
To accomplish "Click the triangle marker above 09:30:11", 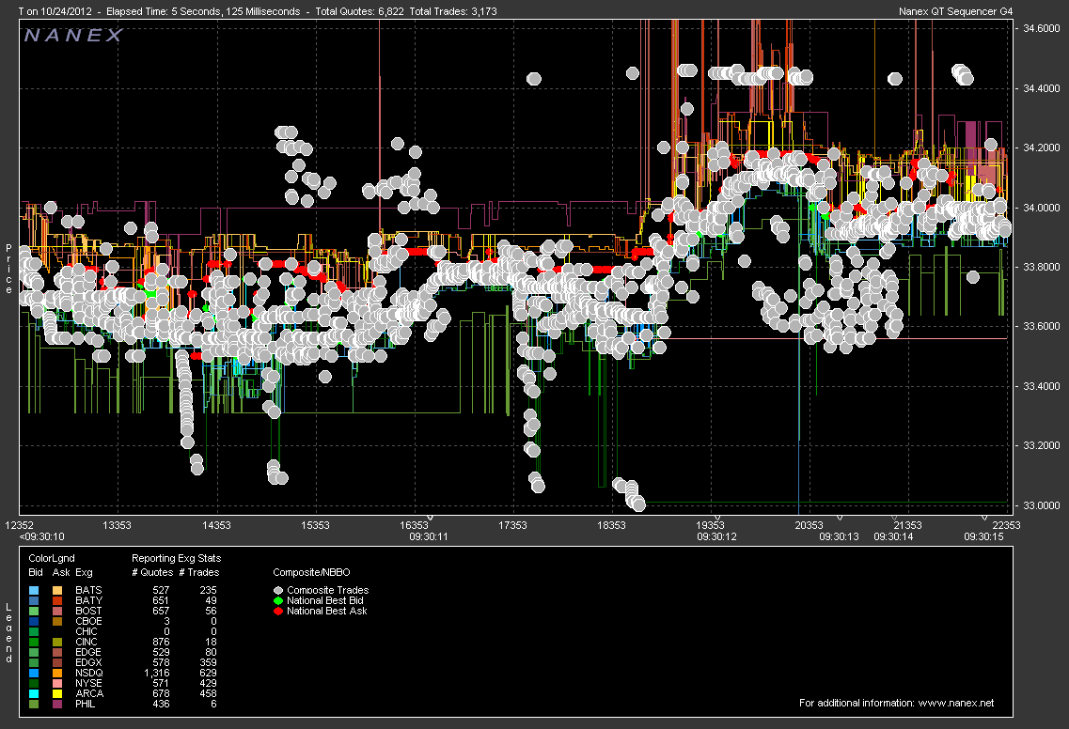I will pyautogui.click(x=430, y=519).
